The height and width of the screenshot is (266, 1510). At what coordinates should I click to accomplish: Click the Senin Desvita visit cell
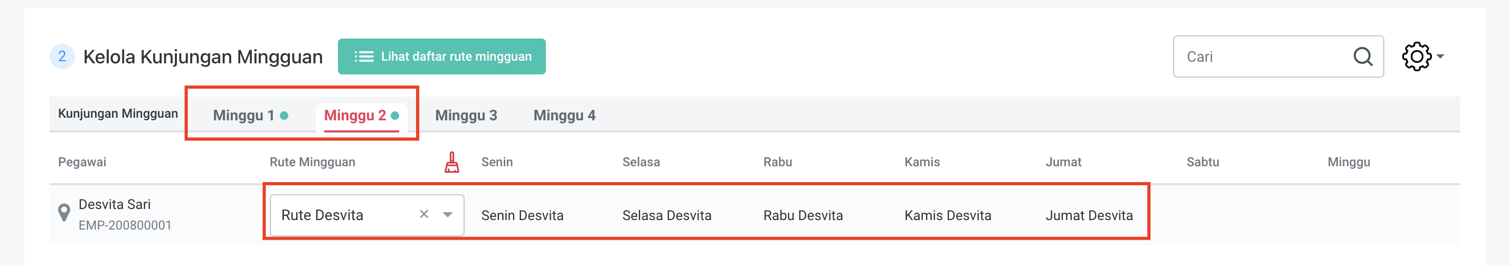pyautogui.click(x=522, y=216)
